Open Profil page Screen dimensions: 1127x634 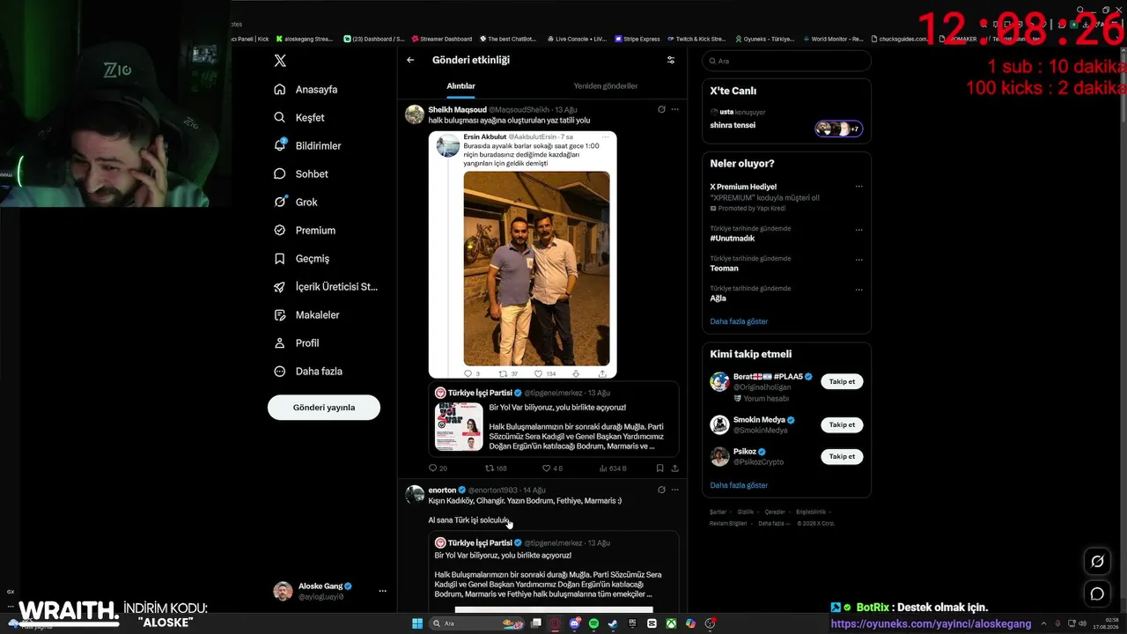coord(297,343)
